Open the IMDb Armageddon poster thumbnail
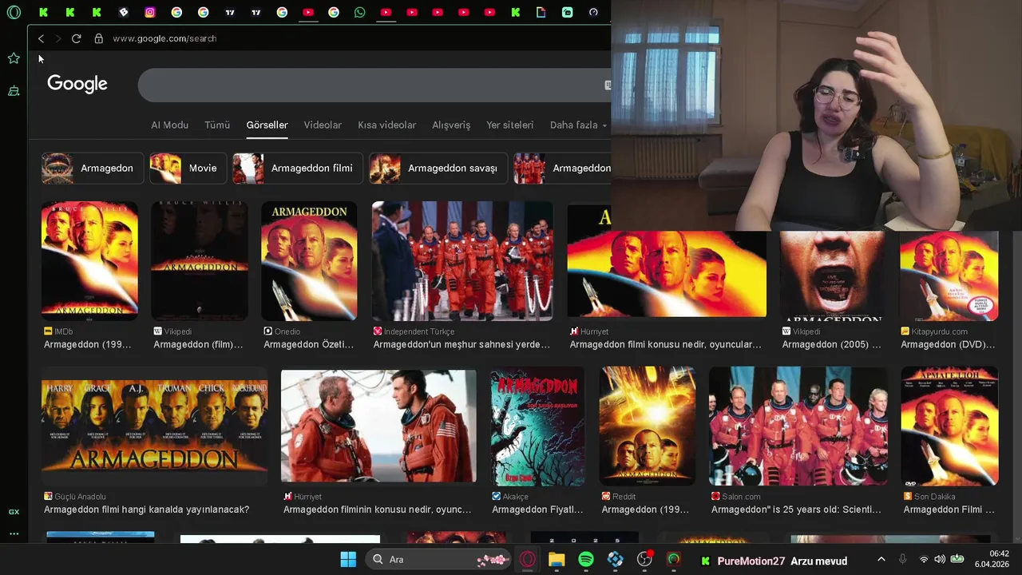 pyautogui.click(x=89, y=261)
